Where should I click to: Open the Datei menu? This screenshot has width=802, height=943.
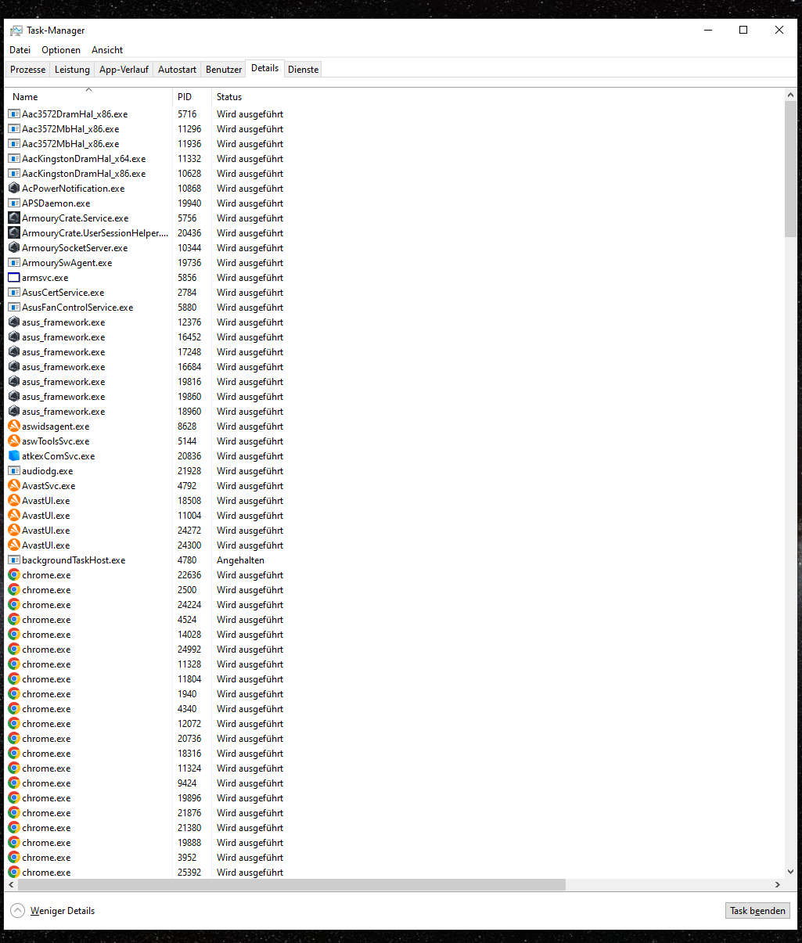pyautogui.click(x=20, y=50)
